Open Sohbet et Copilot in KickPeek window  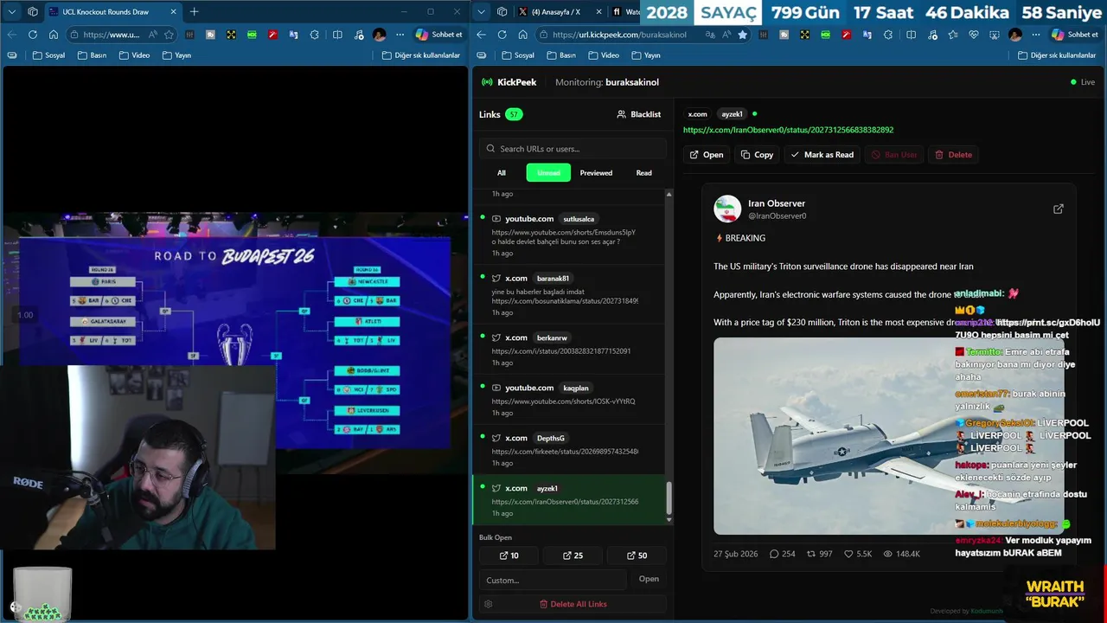point(1073,35)
